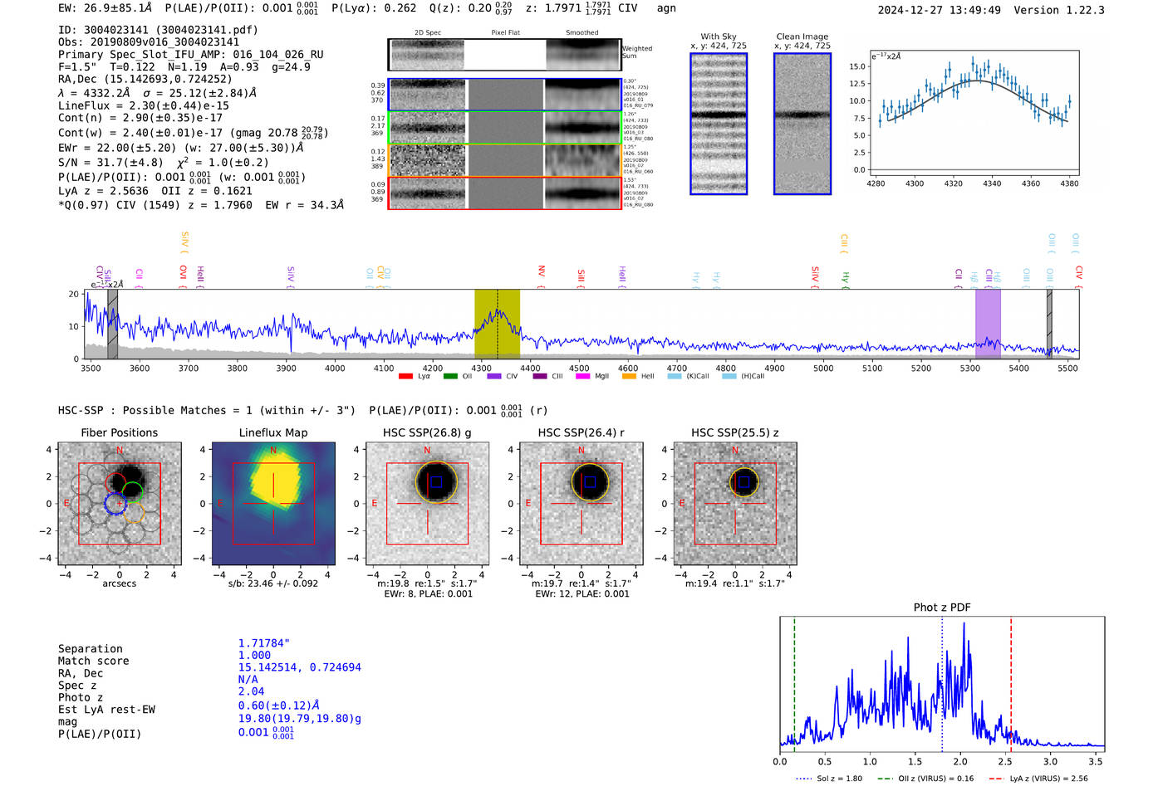Viewport: 1163px width, 791px height.
Task: Click the 'OII z (VIRUS) = 0.16' legend entry
Action: point(925,779)
